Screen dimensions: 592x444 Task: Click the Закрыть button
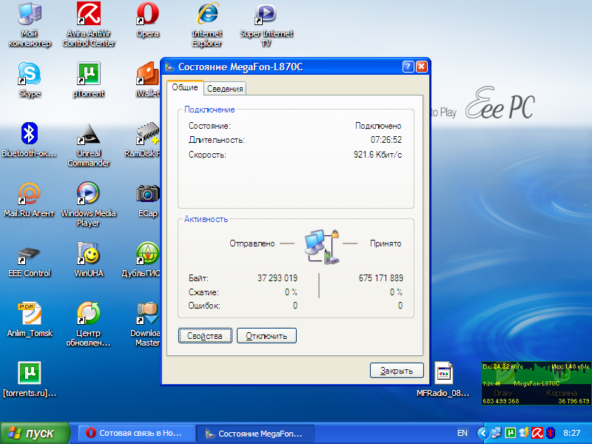click(397, 371)
